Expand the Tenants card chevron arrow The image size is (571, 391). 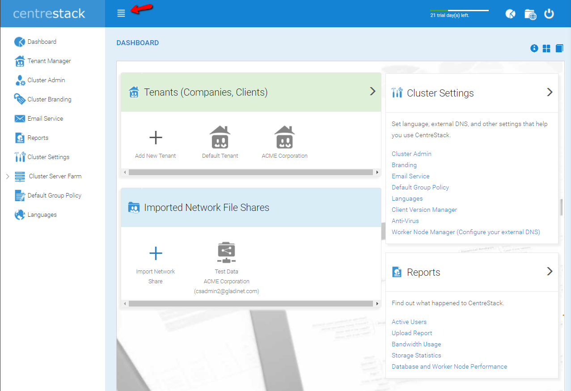(372, 91)
